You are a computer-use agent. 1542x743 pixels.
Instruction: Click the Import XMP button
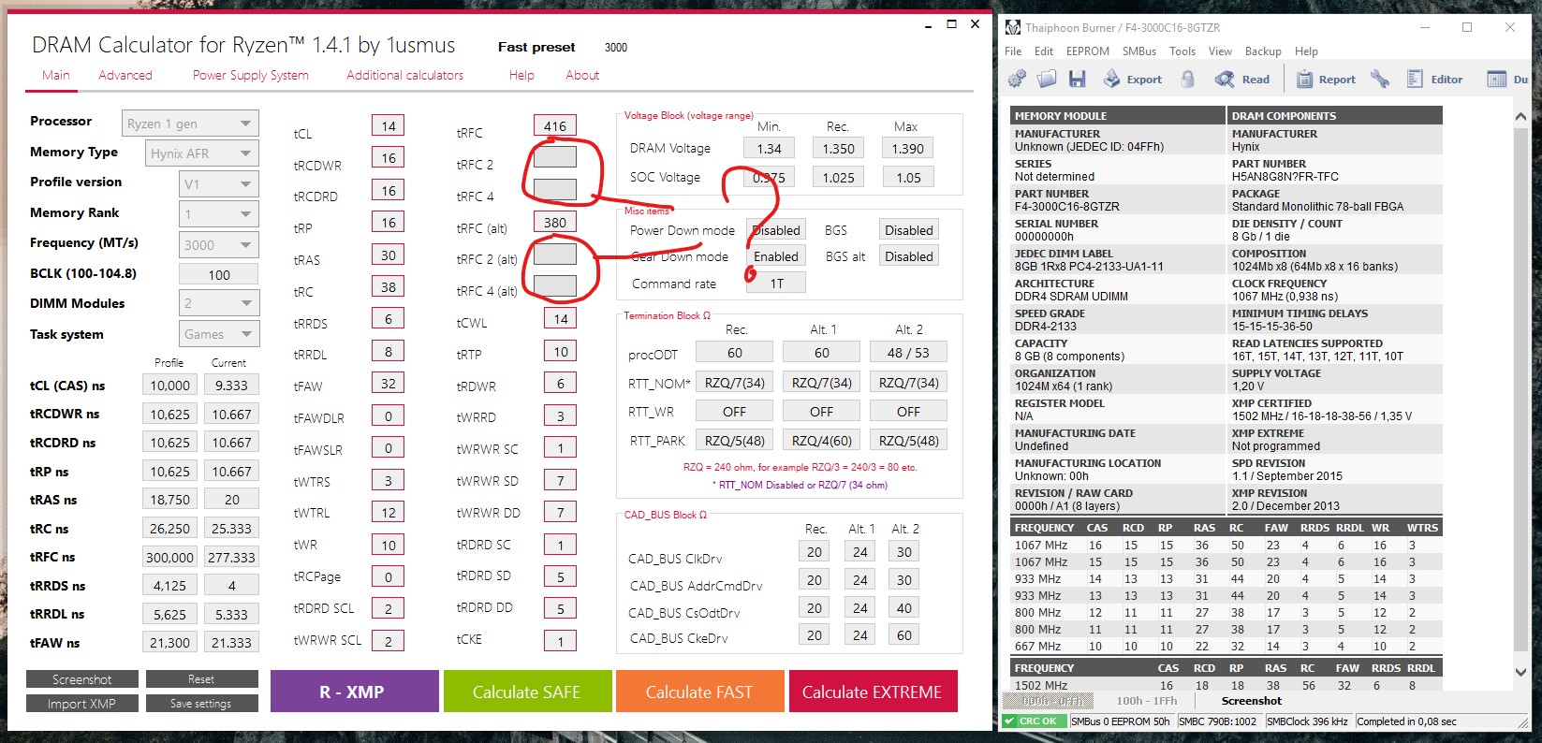tap(82, 704)
